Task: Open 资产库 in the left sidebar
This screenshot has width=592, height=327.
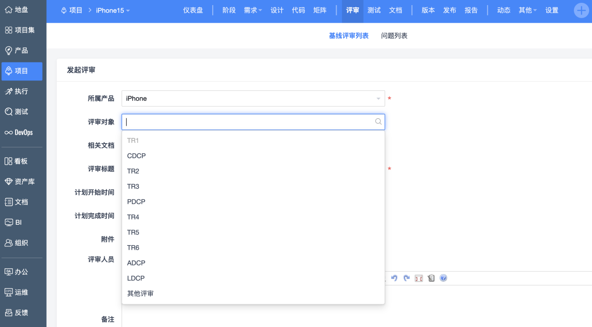Action: coord(21,182)
